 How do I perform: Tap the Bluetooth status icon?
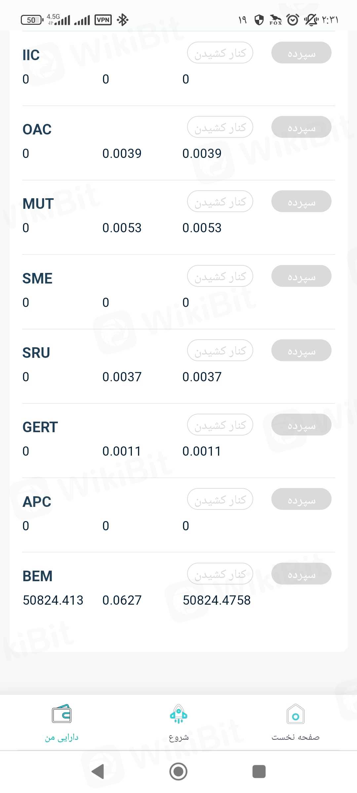coord(123,20)
